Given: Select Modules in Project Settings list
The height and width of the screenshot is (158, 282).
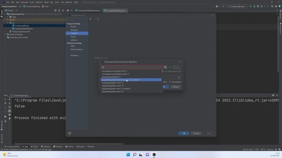Looking at the screenshot, I should [74, 30].
